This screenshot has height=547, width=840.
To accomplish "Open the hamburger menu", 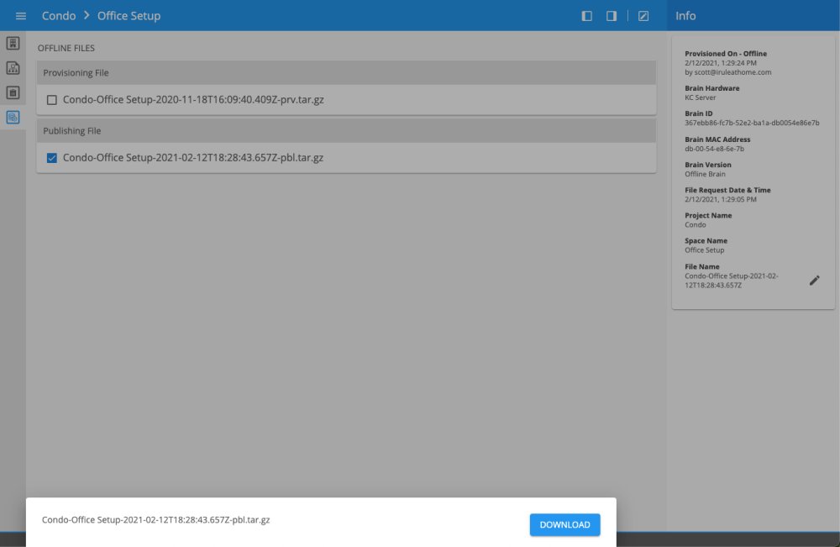I will click(x=21, y=16).
